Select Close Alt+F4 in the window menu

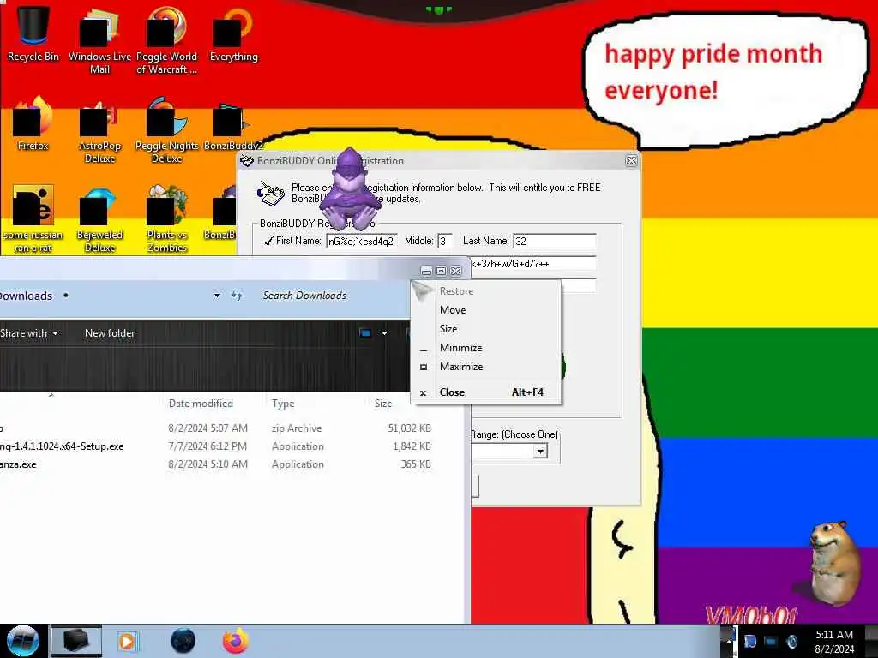pyautogui.click(x=486, y=392)
